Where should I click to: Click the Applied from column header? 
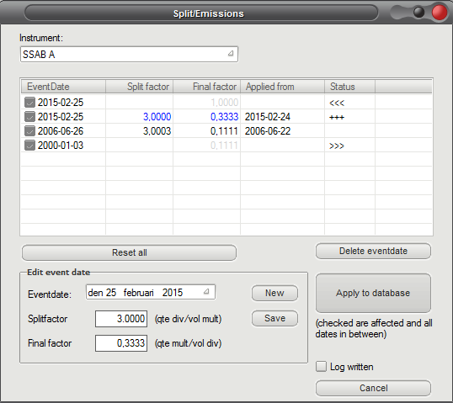coord(283,87)
